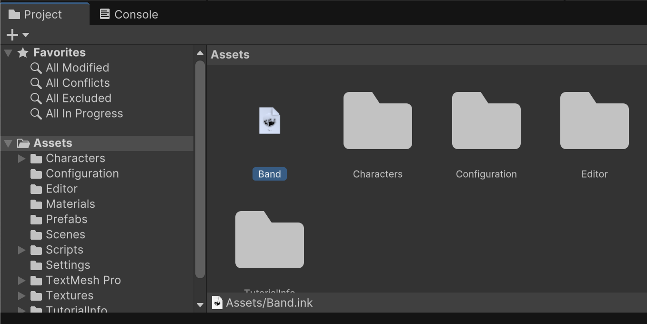The width and height of the screenshot is (647, 324).
Task: Open the plus create asset dropdown
Action: tap(17, 35)
